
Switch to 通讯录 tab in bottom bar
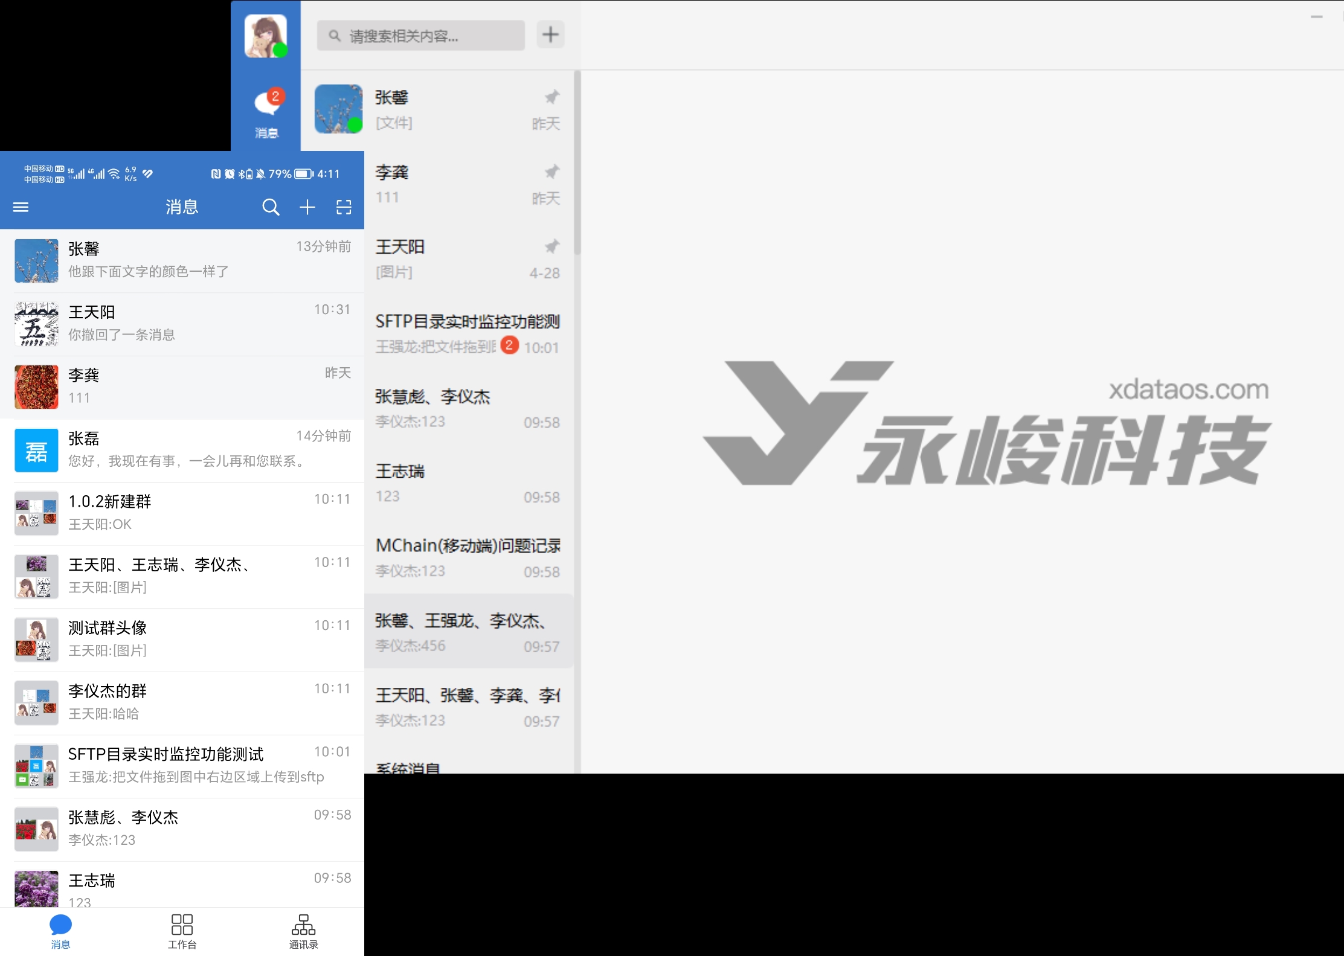pos(303,932)
